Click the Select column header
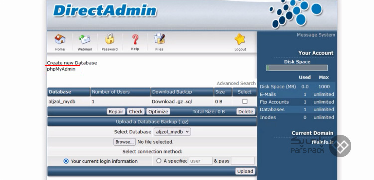 coord(244,92)
